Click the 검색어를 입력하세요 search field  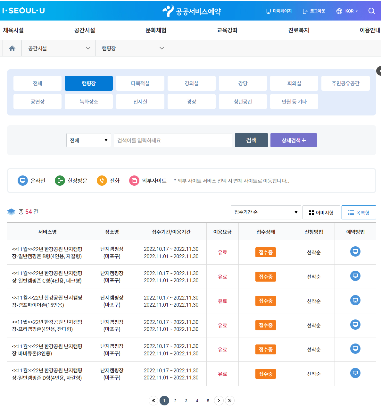click(173, 140)
